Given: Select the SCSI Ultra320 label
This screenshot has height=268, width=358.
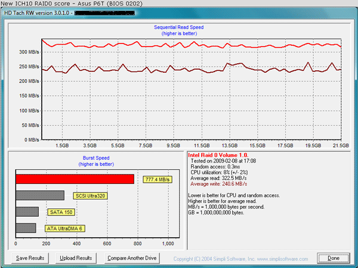Looking at the screenshot, I should (x=91, y=196).
